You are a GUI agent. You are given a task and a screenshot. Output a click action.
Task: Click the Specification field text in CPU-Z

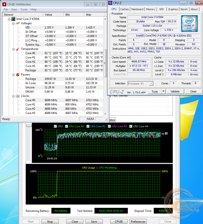[x=164, y=36]
